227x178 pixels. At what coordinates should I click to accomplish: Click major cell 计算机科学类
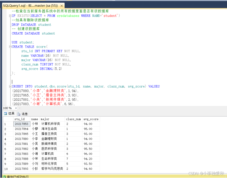point(52,124)
